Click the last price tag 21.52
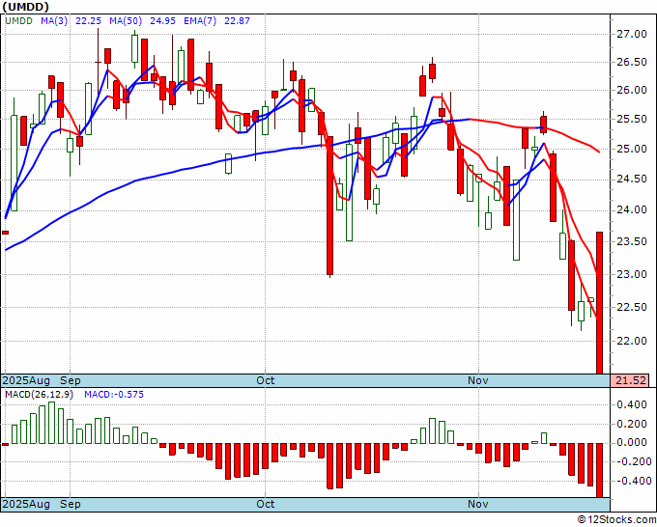This screenshot has height=527, width=657. (630, 380)
